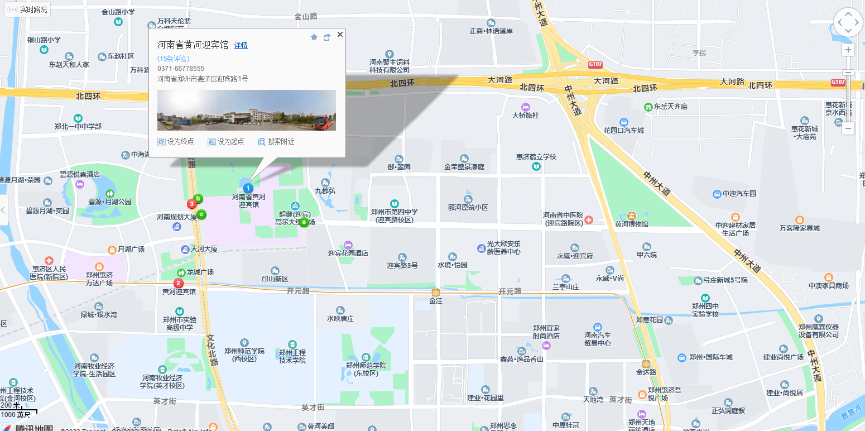The image size is (865, 431).
Task: Click 设为终点 to set as destination
Action: 176,142
